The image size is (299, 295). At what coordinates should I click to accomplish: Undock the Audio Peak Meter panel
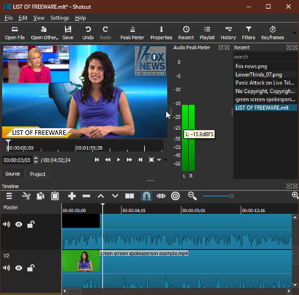coord(221,47)
